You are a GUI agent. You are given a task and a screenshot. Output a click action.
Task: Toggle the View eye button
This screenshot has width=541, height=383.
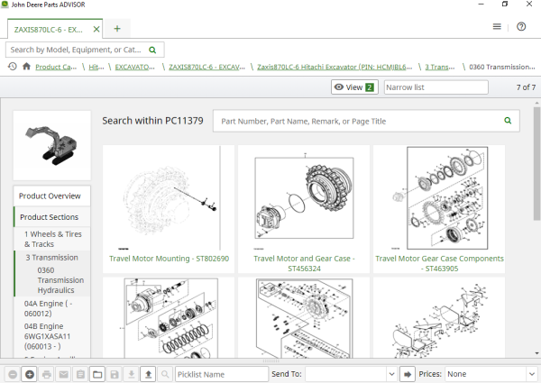coord(354,87)
